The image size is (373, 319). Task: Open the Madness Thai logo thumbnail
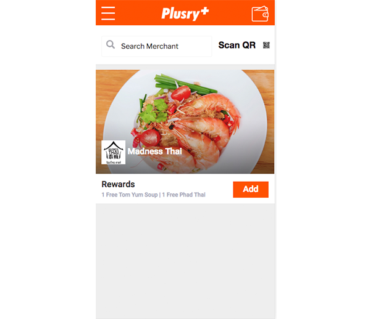coord(113,152)
